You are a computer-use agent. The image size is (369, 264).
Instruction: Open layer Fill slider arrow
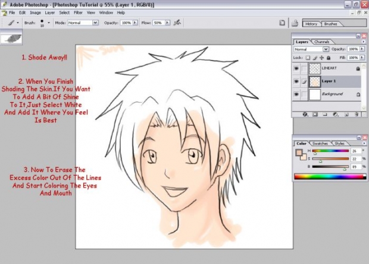pyautogui.click(x=362, y=58)
